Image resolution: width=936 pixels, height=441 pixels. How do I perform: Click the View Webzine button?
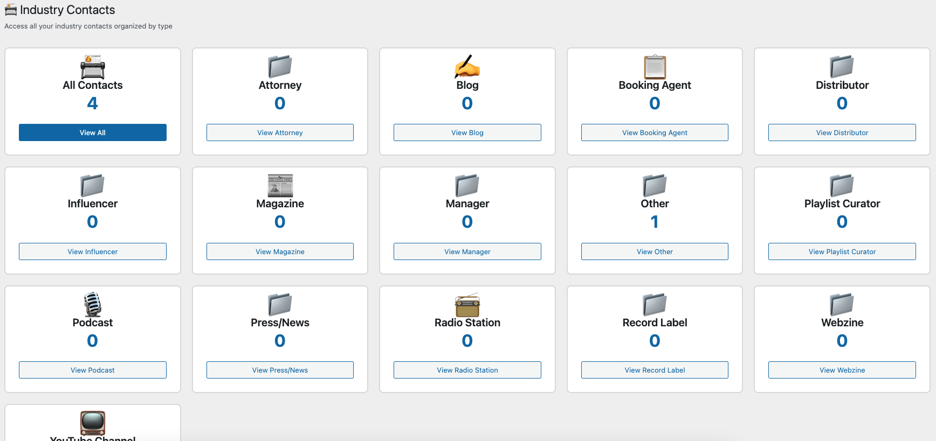pos(842,370)
